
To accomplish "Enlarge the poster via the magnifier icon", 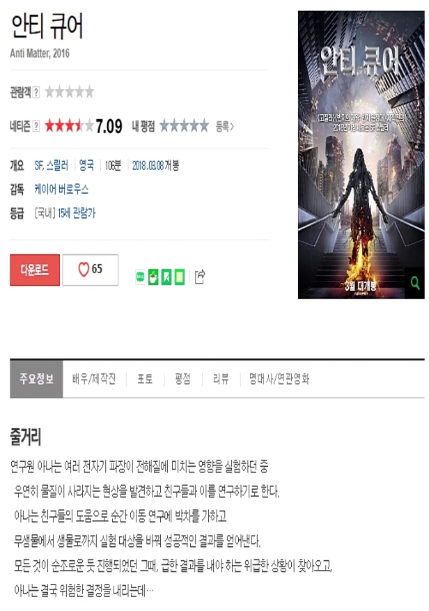I will 415,283.
